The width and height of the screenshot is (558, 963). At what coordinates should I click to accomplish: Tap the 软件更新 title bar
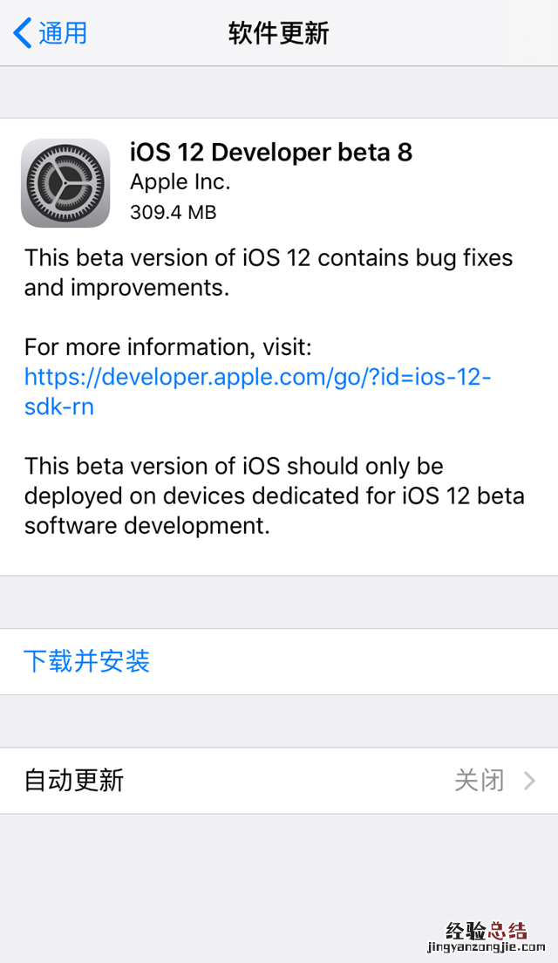click(279, 33)
